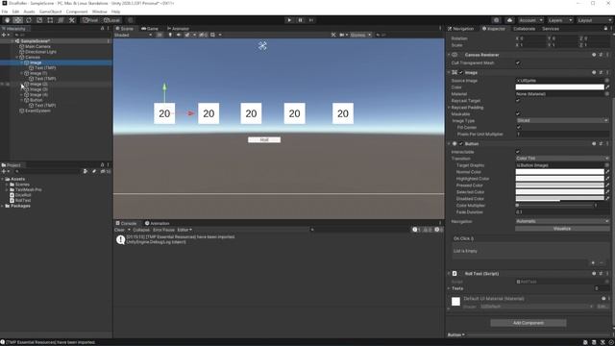Open the Account dropdown
The width and height of the screenshot is (615, 346).
coord(530,20)
